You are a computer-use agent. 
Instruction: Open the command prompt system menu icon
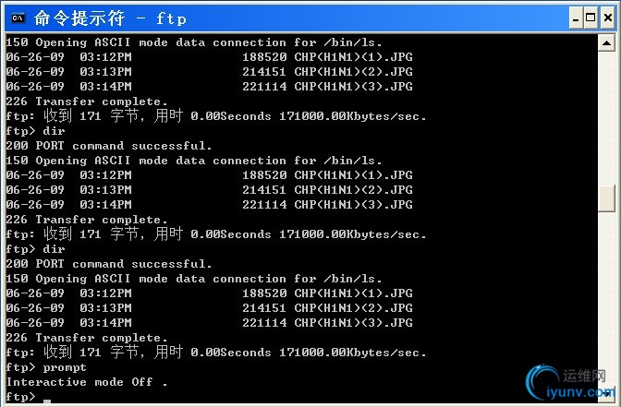pyautogui.click(x=18, y=18)
